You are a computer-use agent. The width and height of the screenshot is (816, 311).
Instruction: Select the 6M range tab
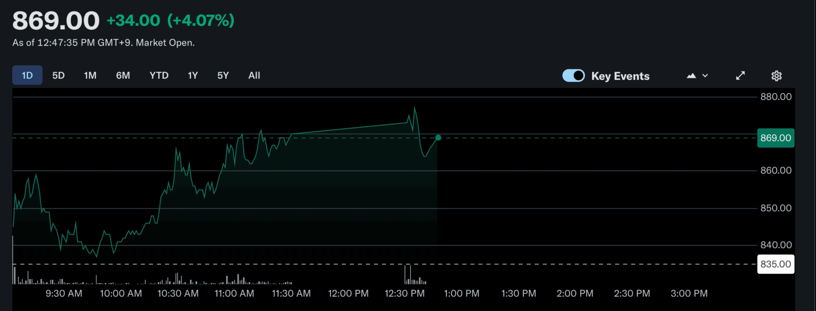tap(123, 75)
